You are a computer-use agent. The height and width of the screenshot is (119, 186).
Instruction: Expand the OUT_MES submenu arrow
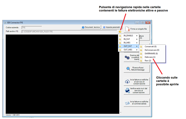click(x=137, y=50)
